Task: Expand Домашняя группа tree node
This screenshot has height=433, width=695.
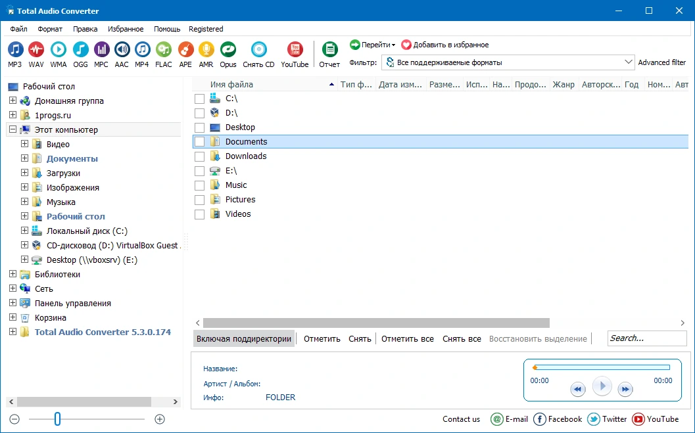Action: (x=13, y=101)
